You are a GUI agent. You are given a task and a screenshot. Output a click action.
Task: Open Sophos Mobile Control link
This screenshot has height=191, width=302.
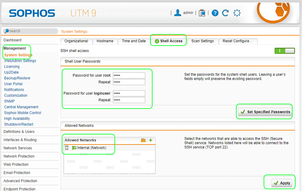23,113
